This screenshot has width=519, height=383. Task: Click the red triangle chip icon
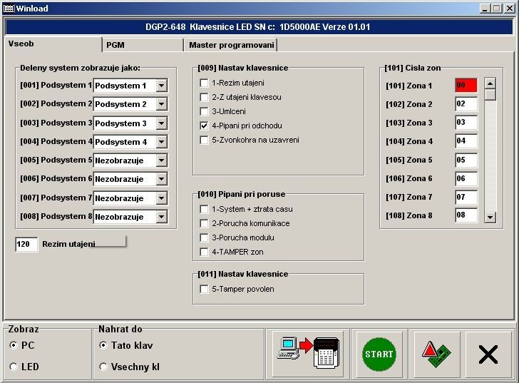(436, 354)
